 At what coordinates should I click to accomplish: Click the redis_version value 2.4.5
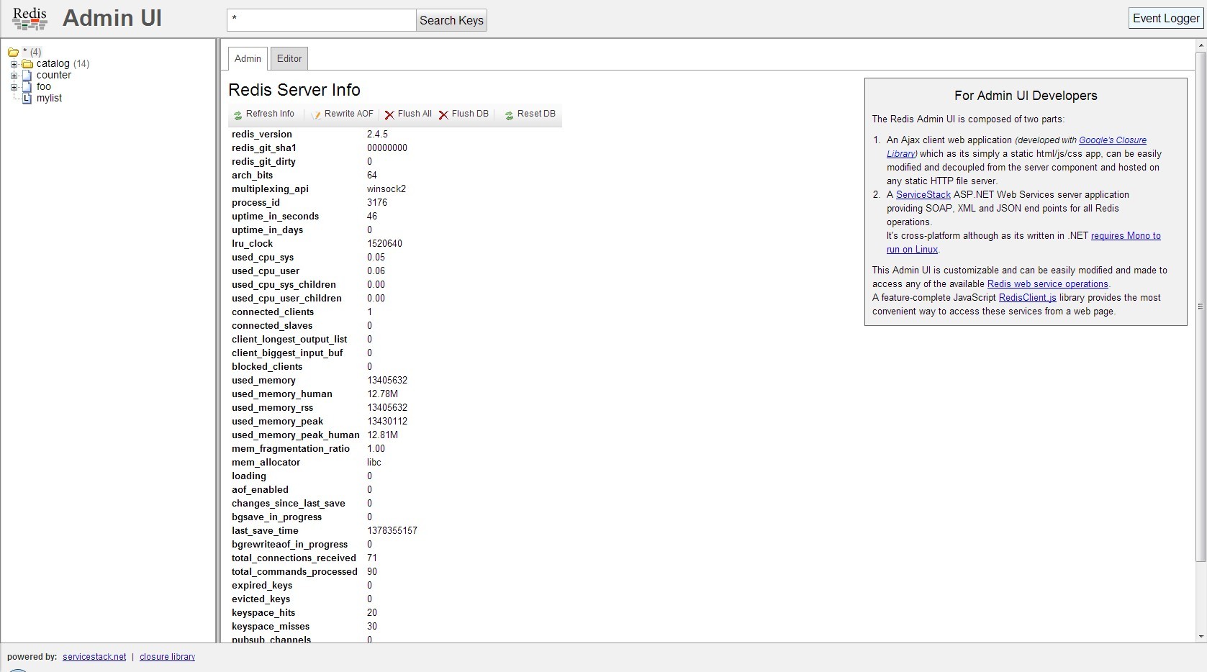click(377, 135)
